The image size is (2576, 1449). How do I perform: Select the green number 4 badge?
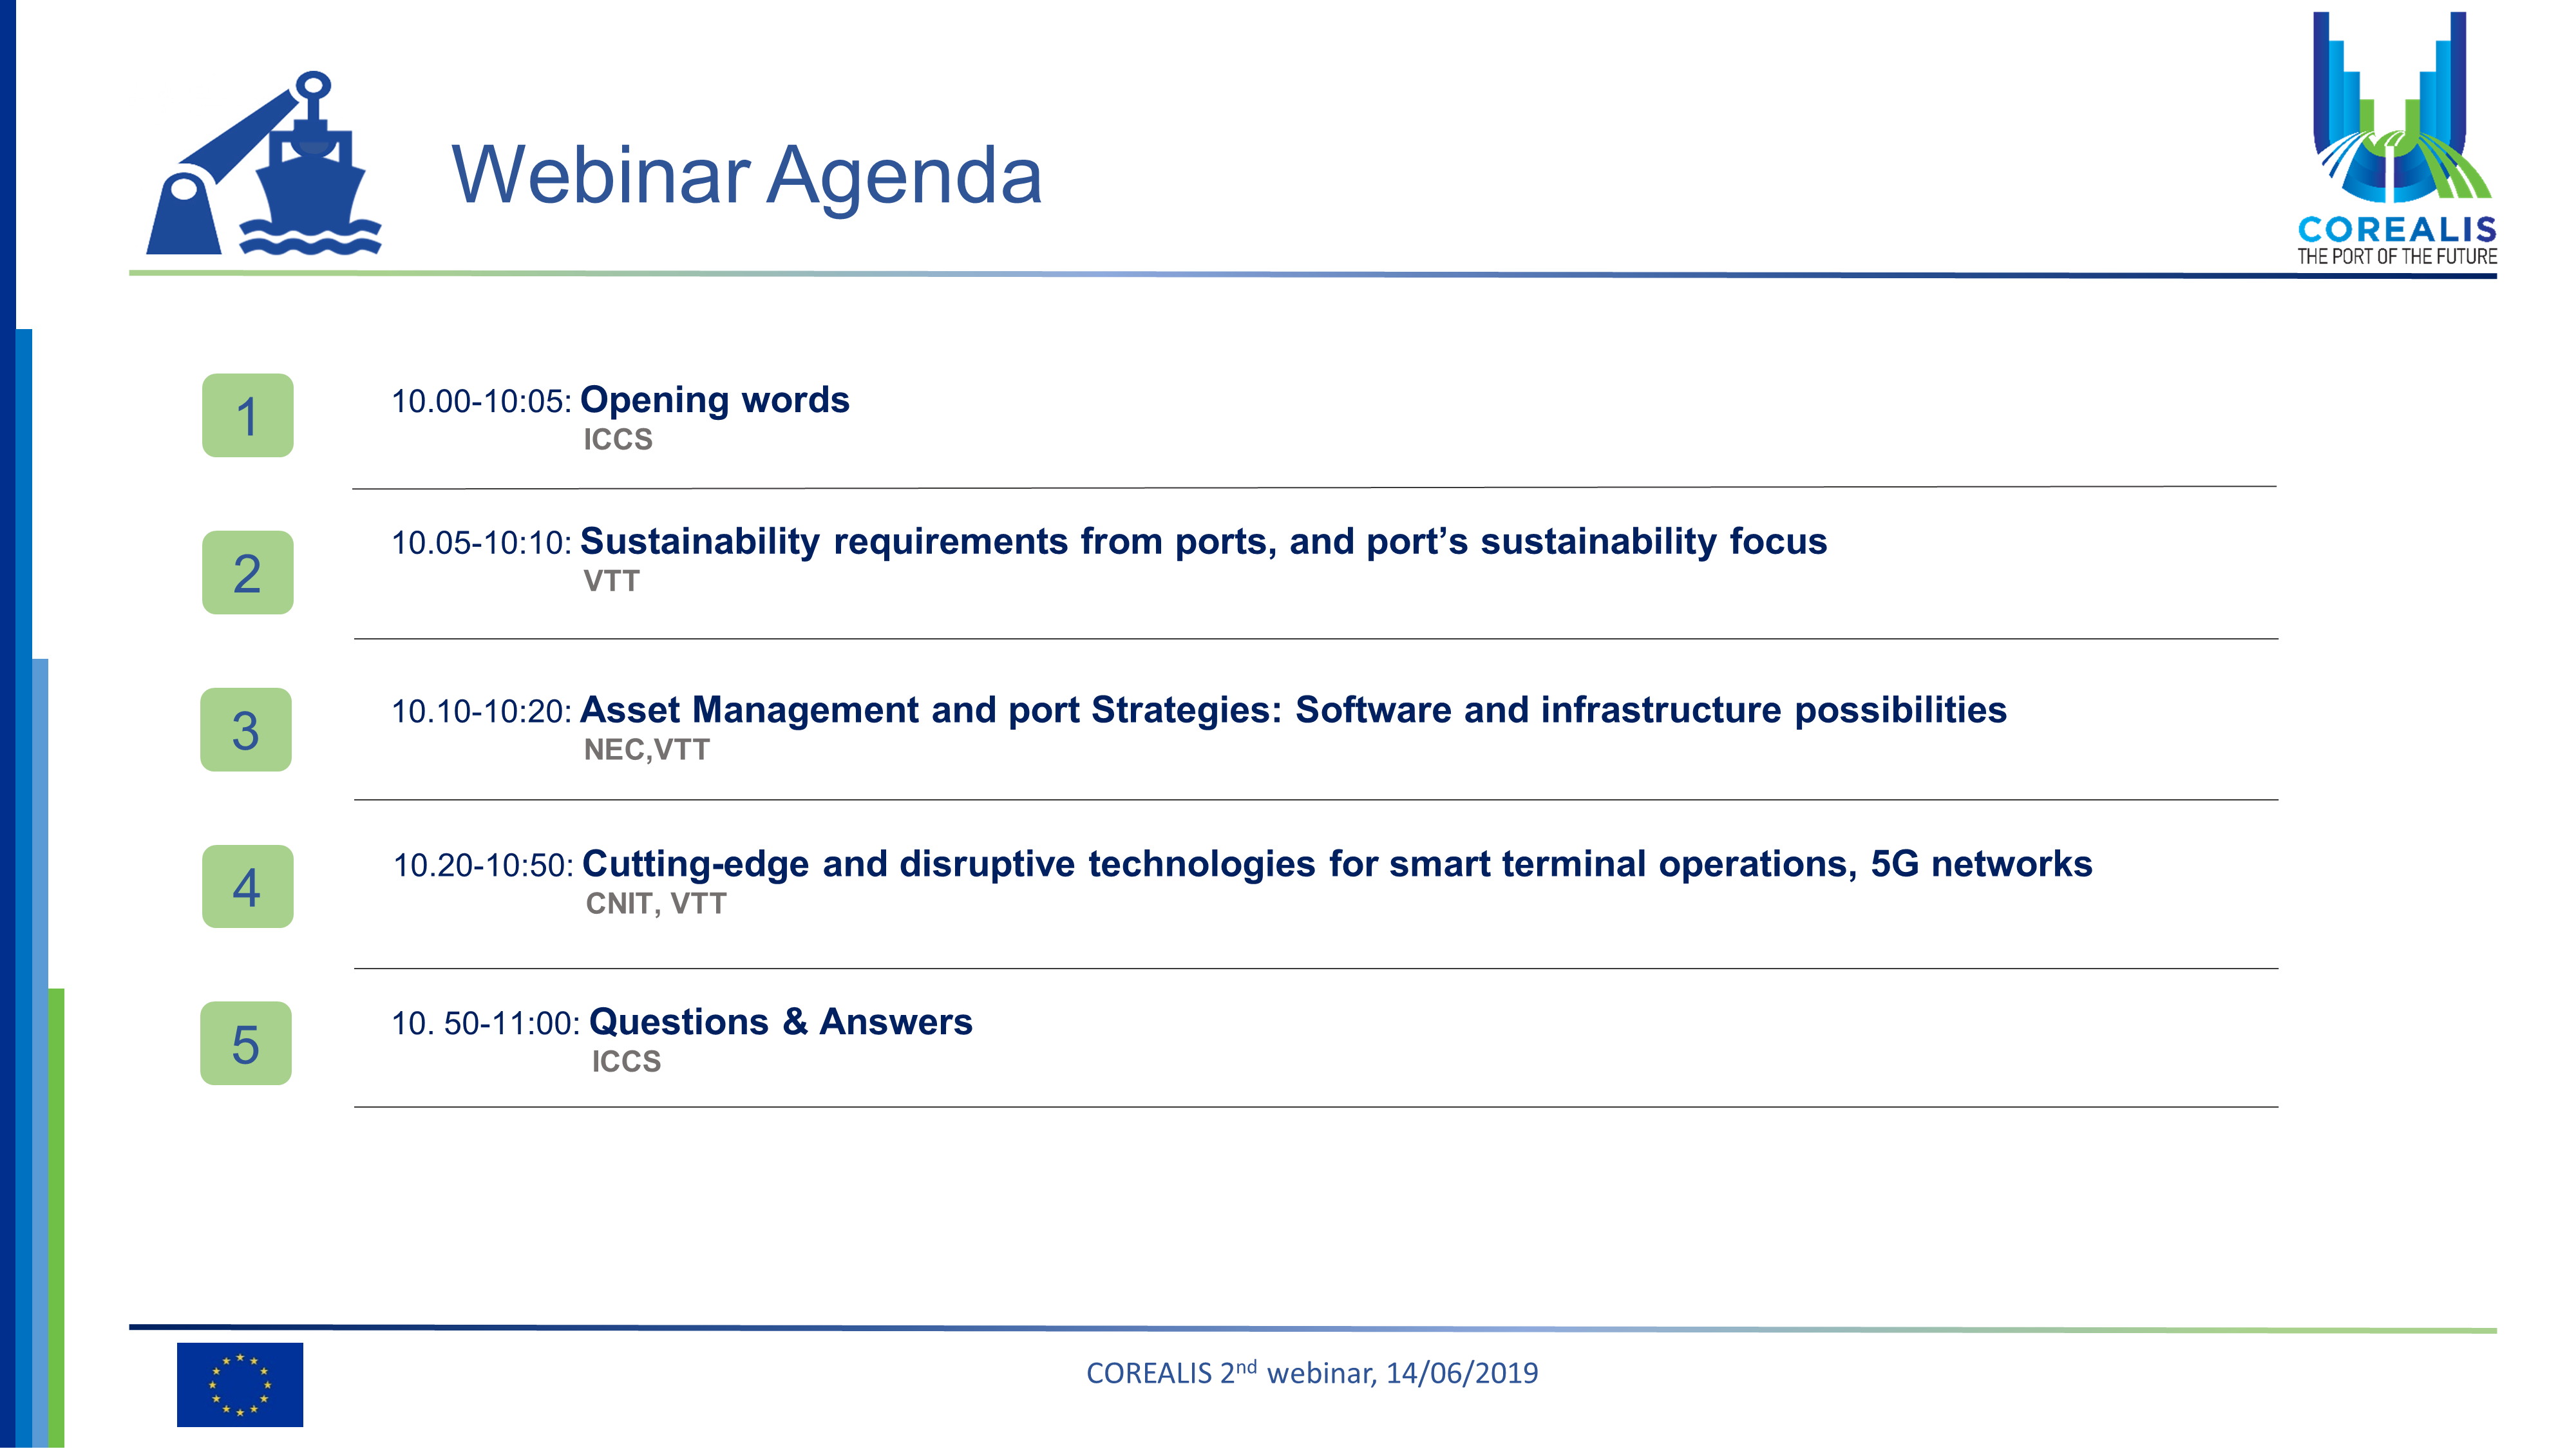pos(248,887)
